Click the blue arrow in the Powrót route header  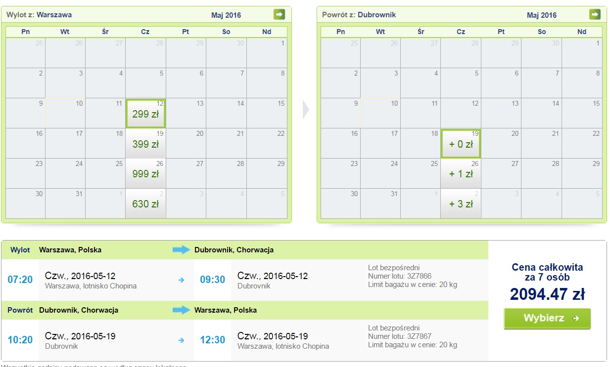click(x=181, y=310)
